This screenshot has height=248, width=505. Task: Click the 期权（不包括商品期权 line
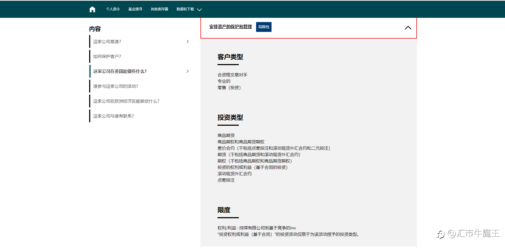(x=255, y=161)
